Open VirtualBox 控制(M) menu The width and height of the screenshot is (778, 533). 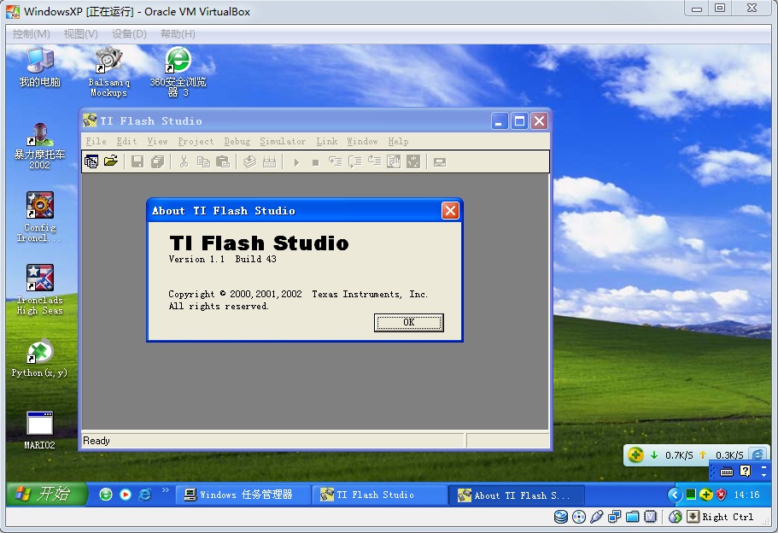(31, 34)
